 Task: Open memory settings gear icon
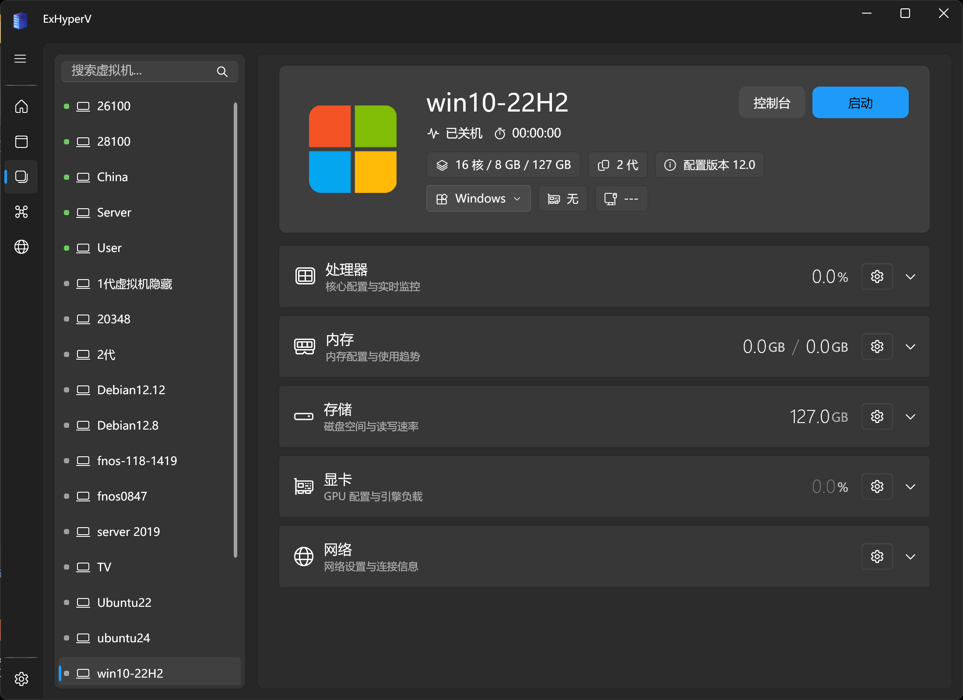tap(877, 346)
